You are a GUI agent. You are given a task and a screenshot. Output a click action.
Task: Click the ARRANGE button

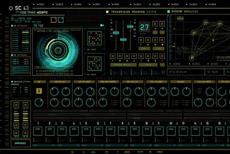pos(21,143)
